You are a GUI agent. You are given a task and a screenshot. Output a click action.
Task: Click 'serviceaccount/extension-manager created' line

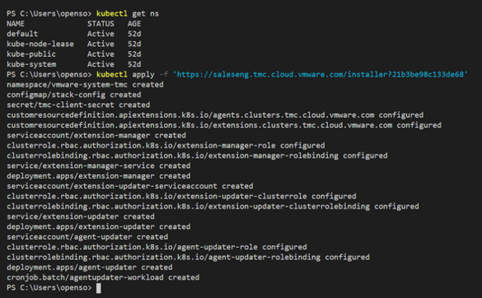[x=96, y=136]
